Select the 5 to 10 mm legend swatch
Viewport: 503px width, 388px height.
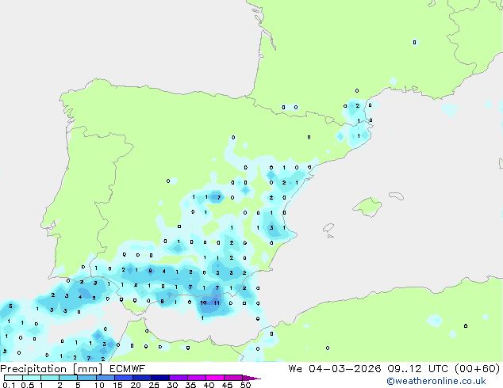tap(86, 378)
